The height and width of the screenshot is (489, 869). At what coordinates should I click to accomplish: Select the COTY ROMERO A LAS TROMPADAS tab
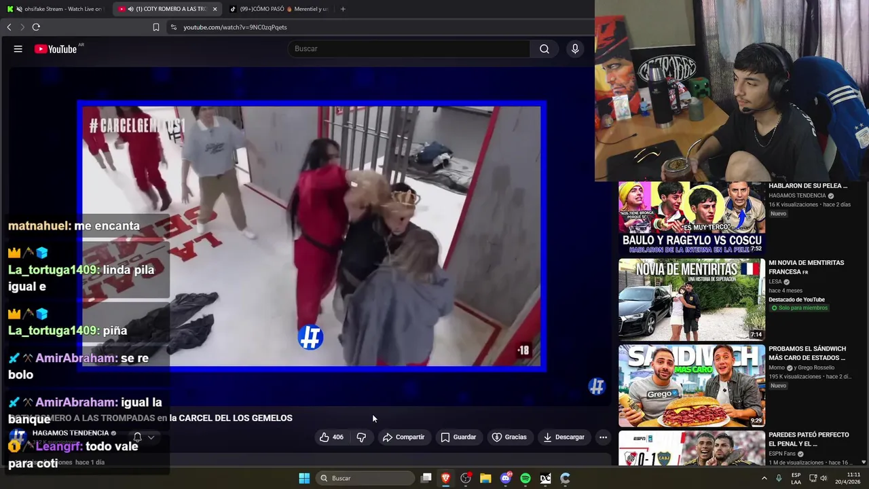tap(166, 9)
